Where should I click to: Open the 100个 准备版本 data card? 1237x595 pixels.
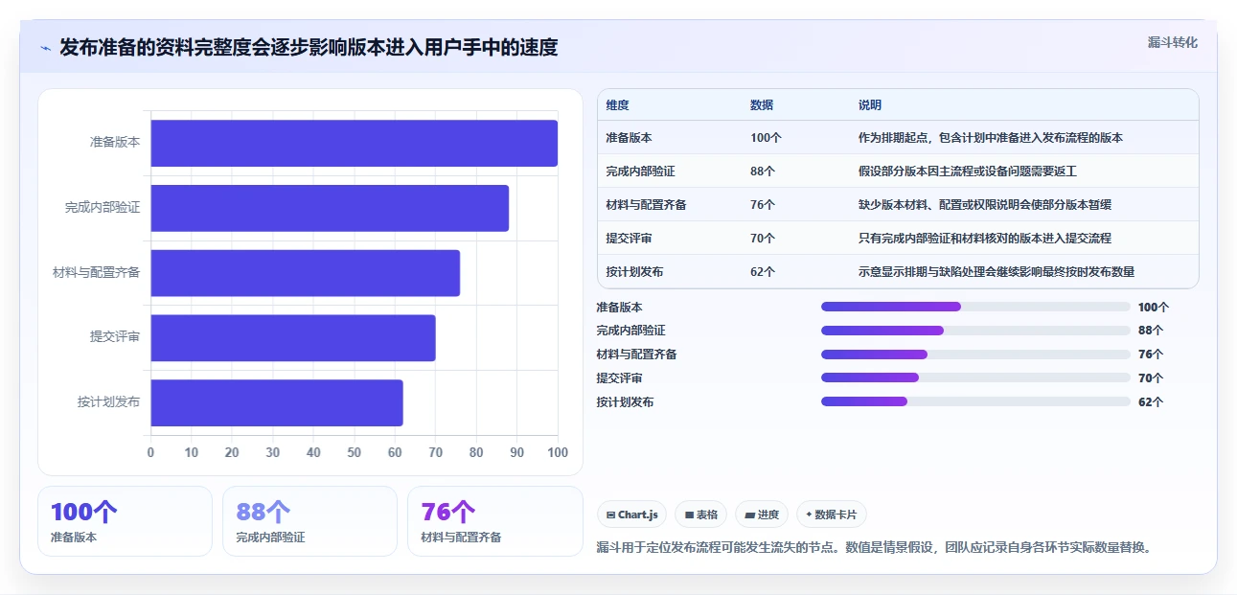pos(125,521)
